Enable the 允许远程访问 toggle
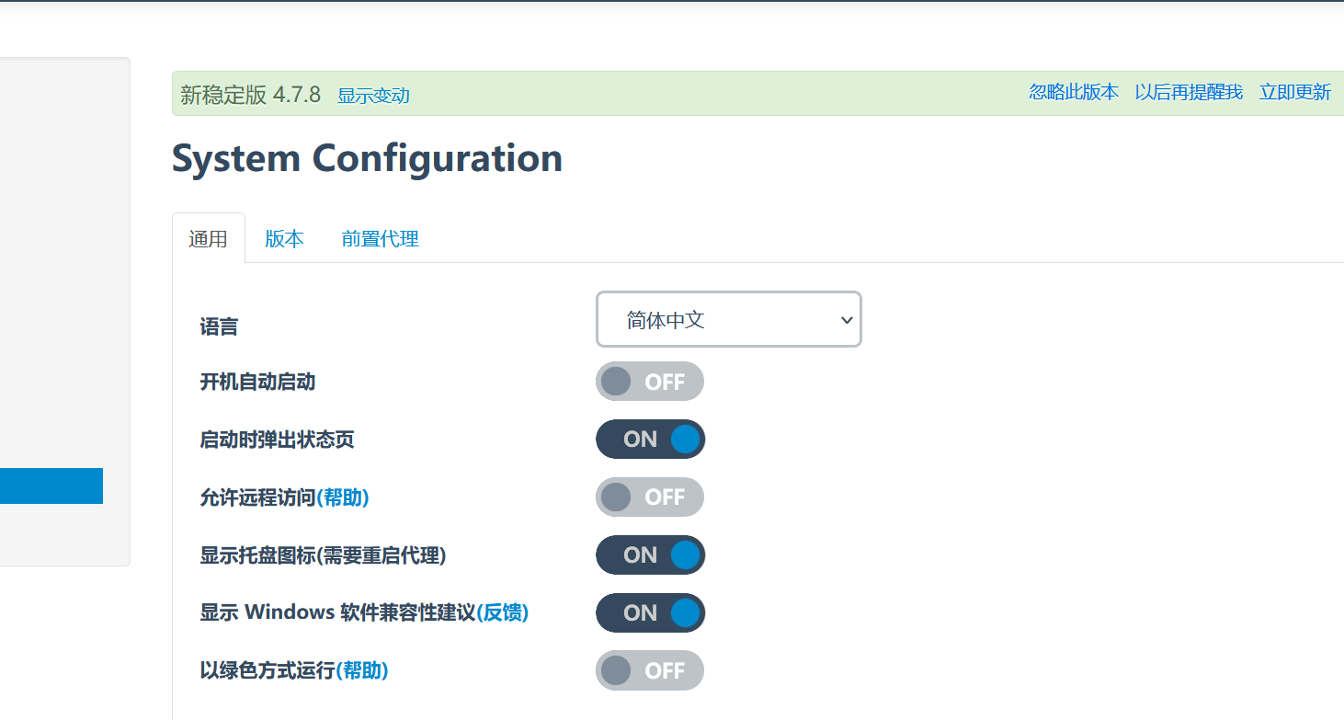The width and height of the screenshot is (1344, 720). (x=650, y=497)
